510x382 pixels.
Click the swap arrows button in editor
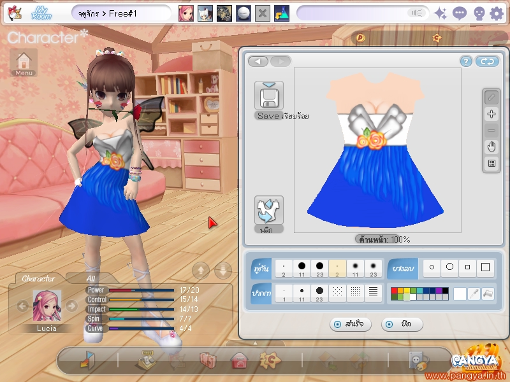click(487, 61)
